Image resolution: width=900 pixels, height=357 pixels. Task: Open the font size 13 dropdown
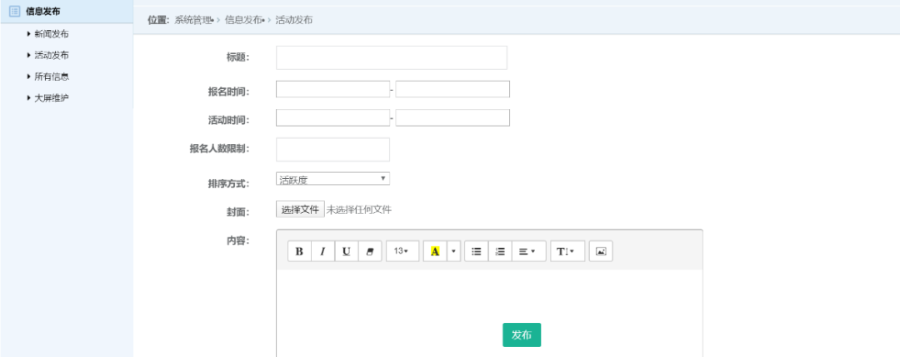tap(402, 251)
